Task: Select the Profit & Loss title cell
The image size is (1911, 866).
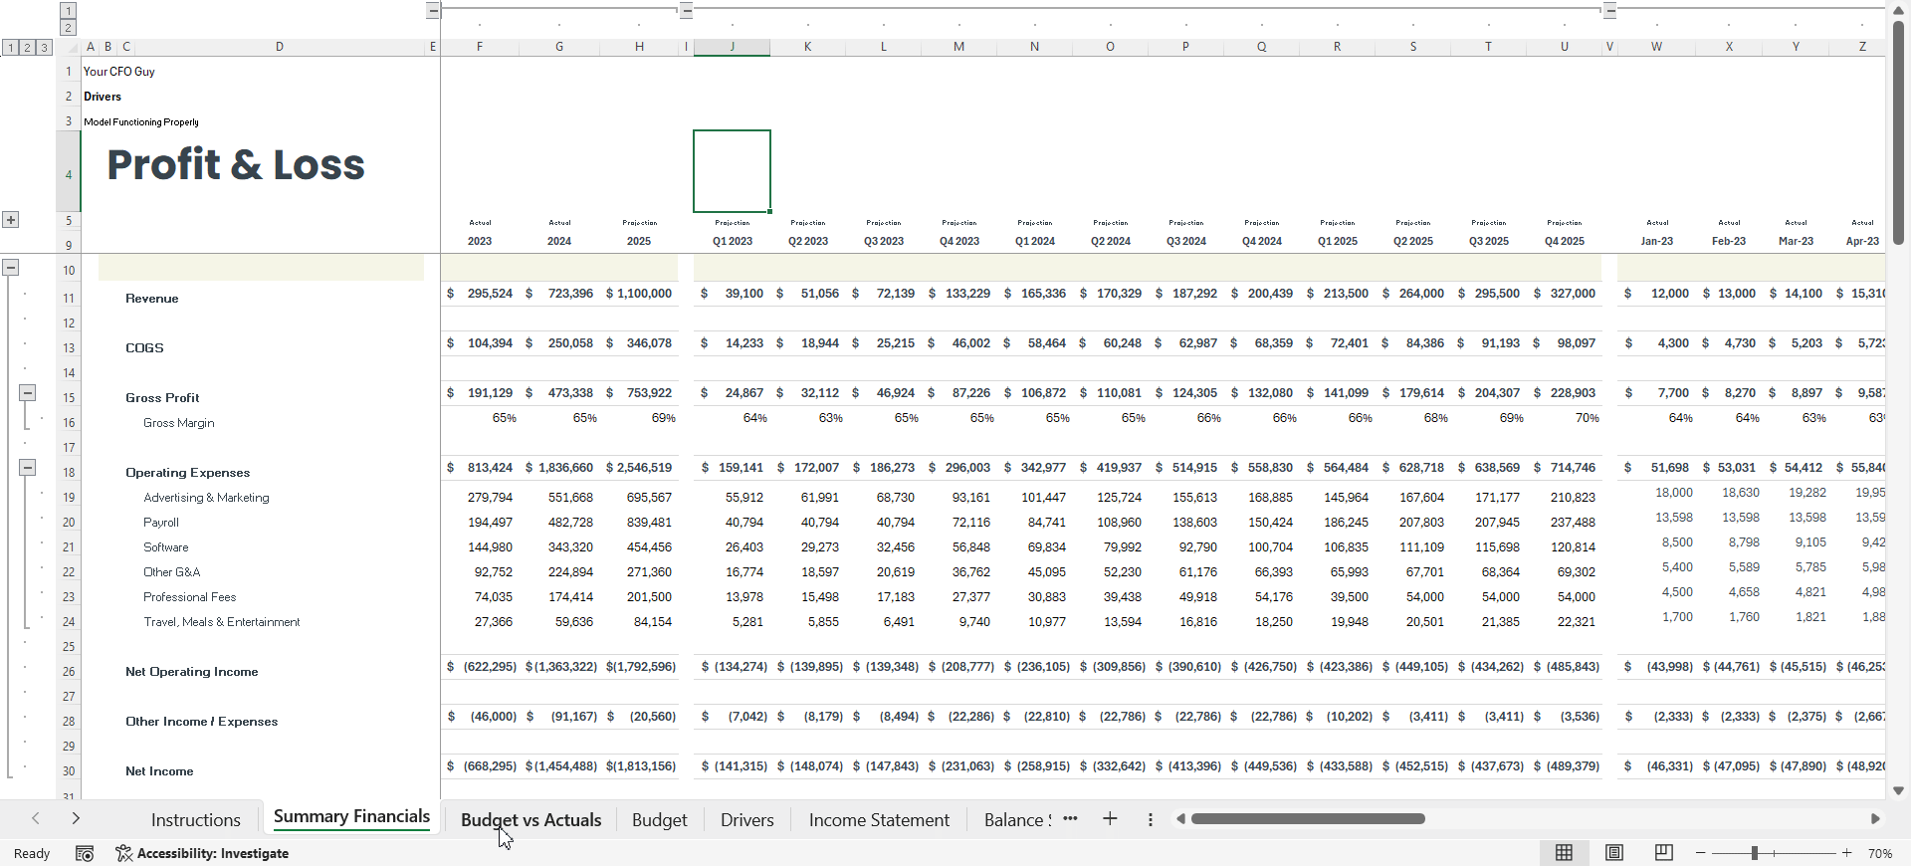Action: pos(236,165)
